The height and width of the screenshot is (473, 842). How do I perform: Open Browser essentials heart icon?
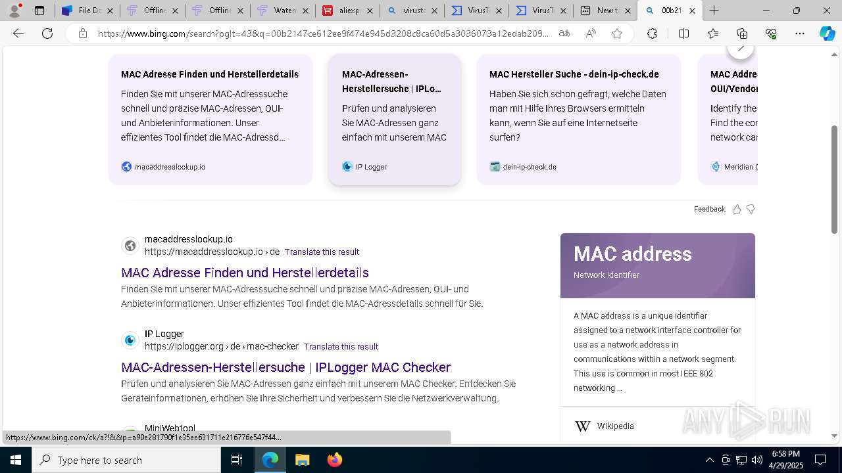click(771, 34)
